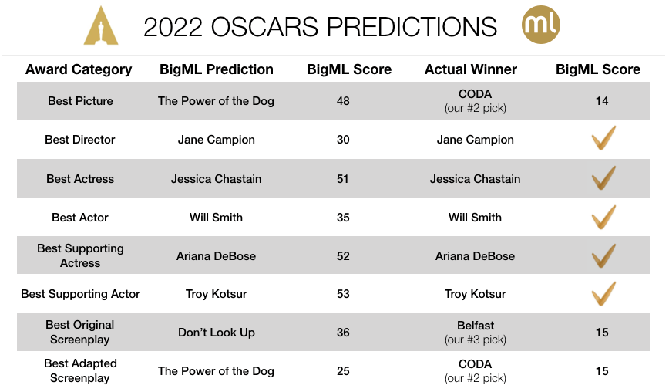The image size is (669, 392).
Task: Click the Best Supporting Actress checkmark
Action: click(603, 255)
